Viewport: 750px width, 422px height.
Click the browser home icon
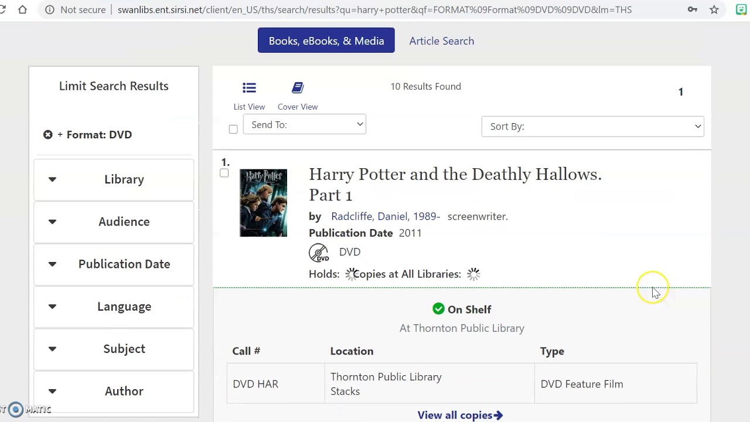click(22, 9)
